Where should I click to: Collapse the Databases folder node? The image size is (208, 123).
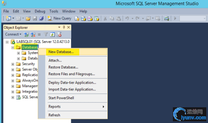click(x=13, y=47)
